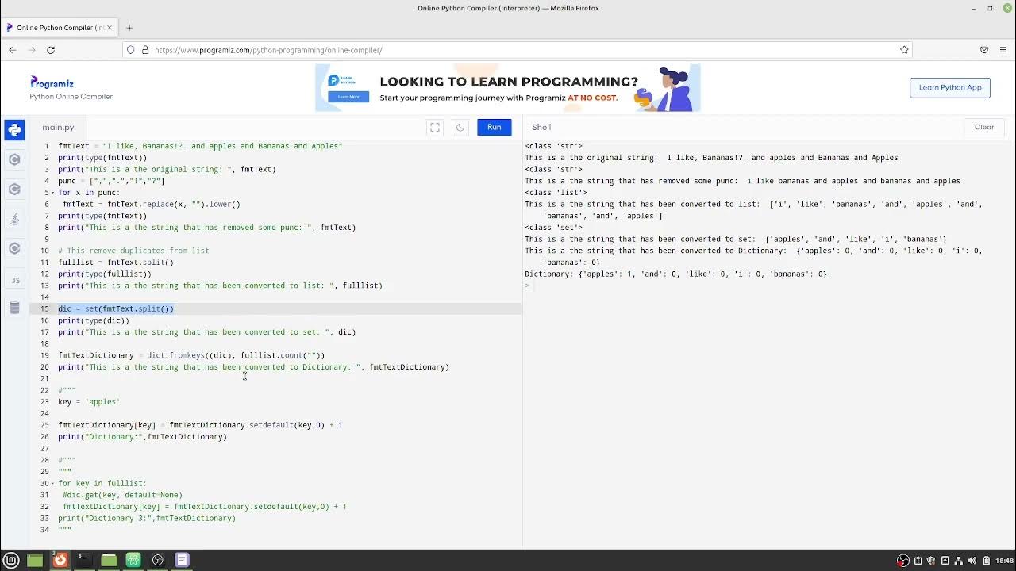Screen dimensions: 1016x571
Task: Click the volume speaker tray icon
Action: pyautogui.click(x=972, y=561)
